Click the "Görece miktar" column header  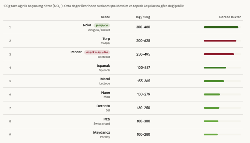point(230,17)
